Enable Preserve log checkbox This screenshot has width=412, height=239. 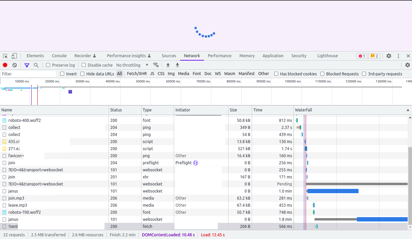[x=48, y=65]
